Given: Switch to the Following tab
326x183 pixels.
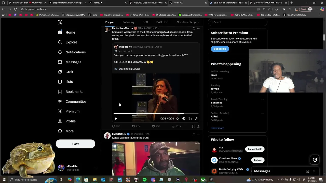Looking at the screenshot, I should [x=128, y=22].
